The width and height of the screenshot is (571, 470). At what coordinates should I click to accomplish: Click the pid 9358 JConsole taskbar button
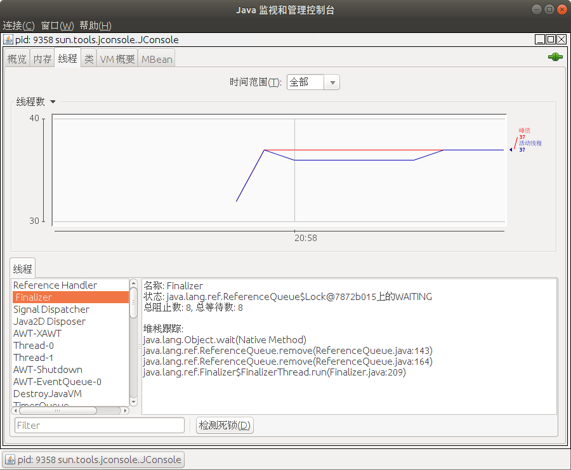coord(94,459)
